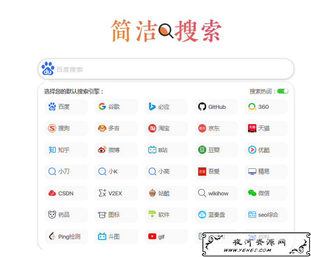311x257 pixels.
Task: Click the 微博 Weibo icon
Action: (x=102, y=150)
